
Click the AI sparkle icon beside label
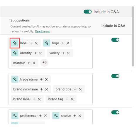[x=15, y=43]
